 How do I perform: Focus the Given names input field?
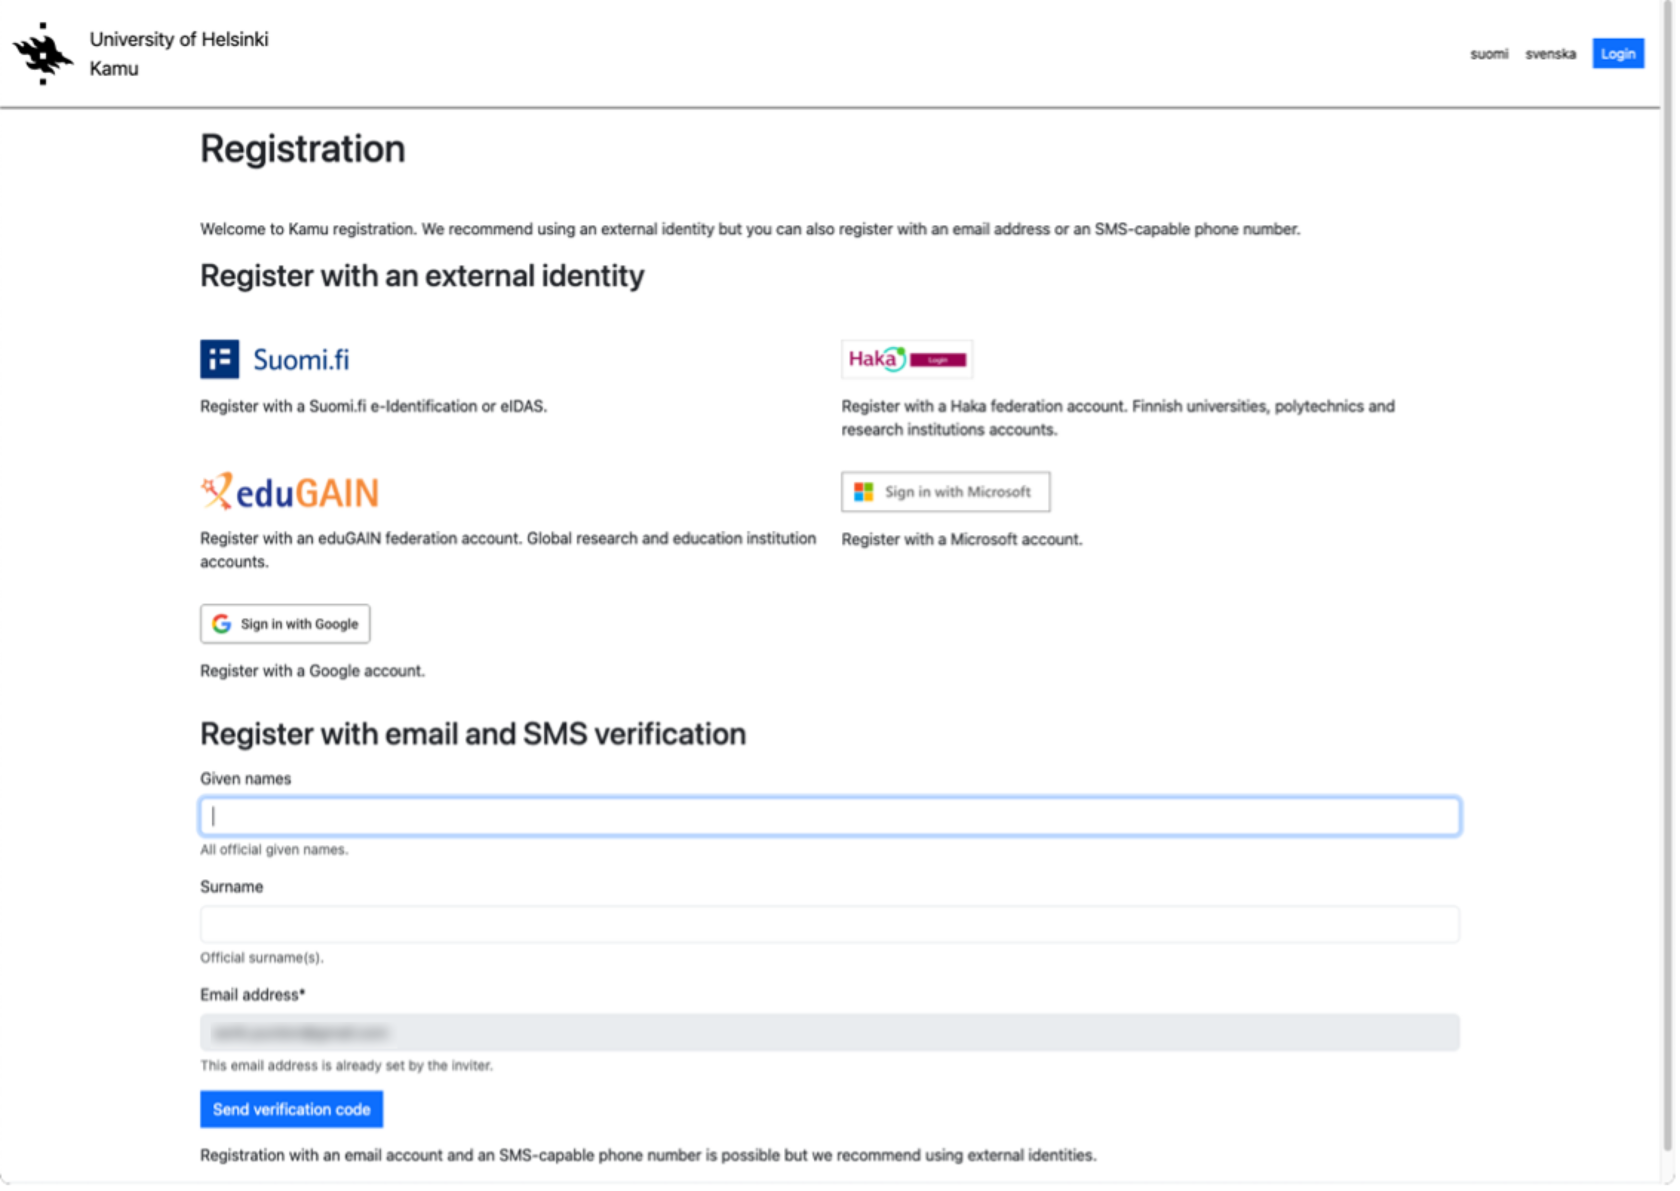829,816
